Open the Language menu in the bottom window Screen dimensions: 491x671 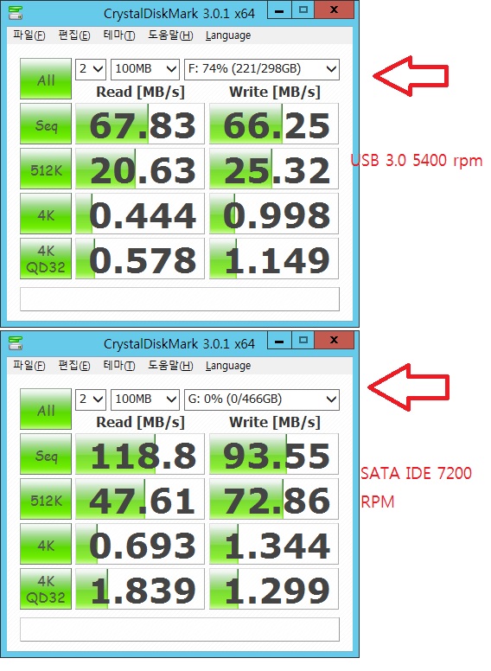[x=228, y=366]
